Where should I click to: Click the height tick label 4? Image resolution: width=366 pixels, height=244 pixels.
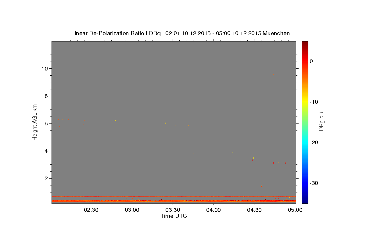tap(45, 151)
